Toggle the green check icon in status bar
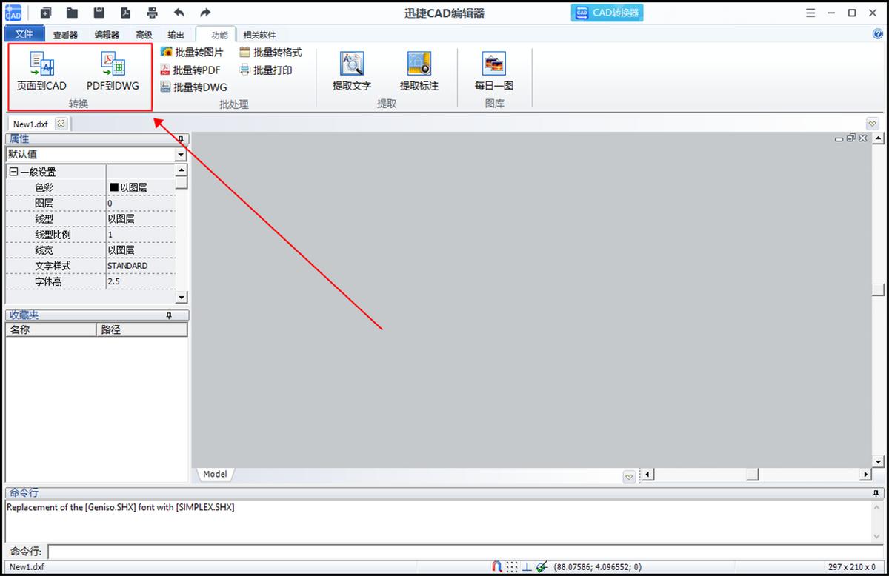This screenshot has width=889, height=576. [x=542, y=567]
